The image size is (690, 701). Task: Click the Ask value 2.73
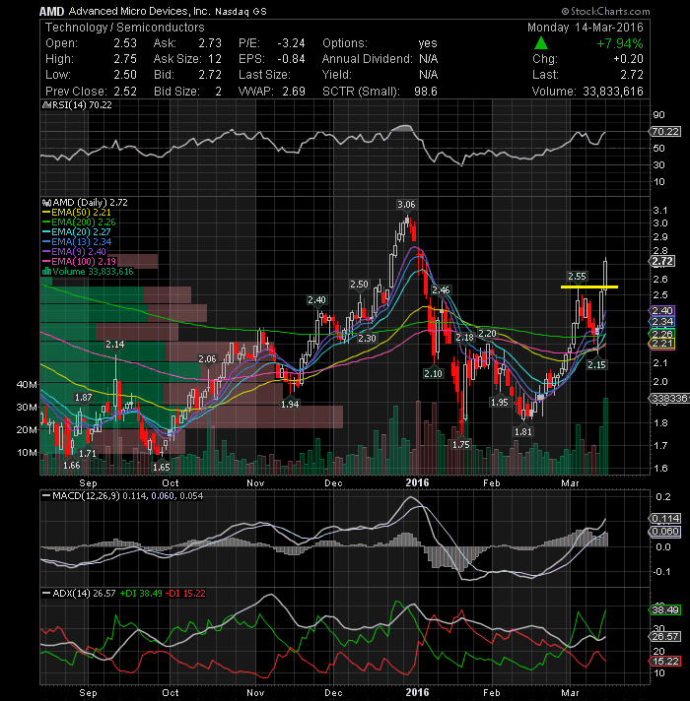coord(210,43)
